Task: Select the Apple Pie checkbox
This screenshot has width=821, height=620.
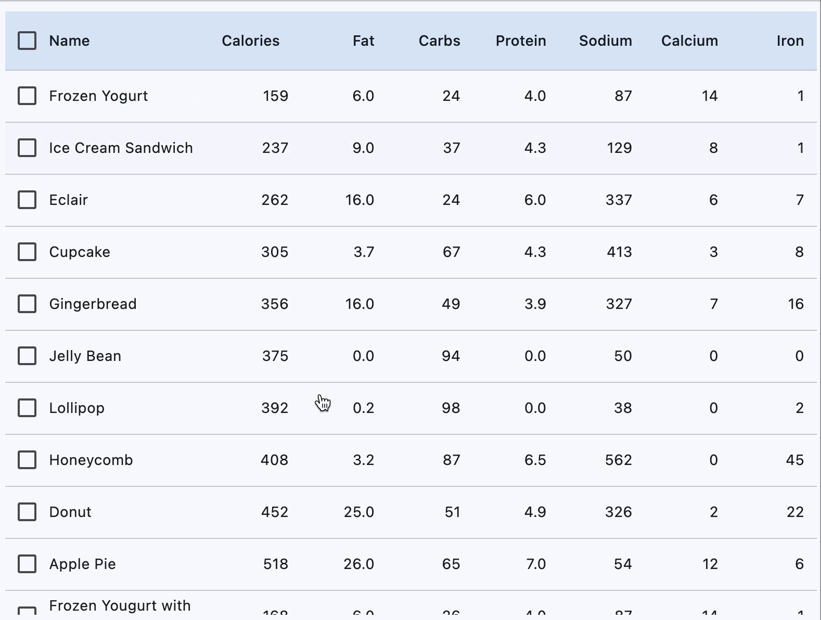Action: [27, 564]
